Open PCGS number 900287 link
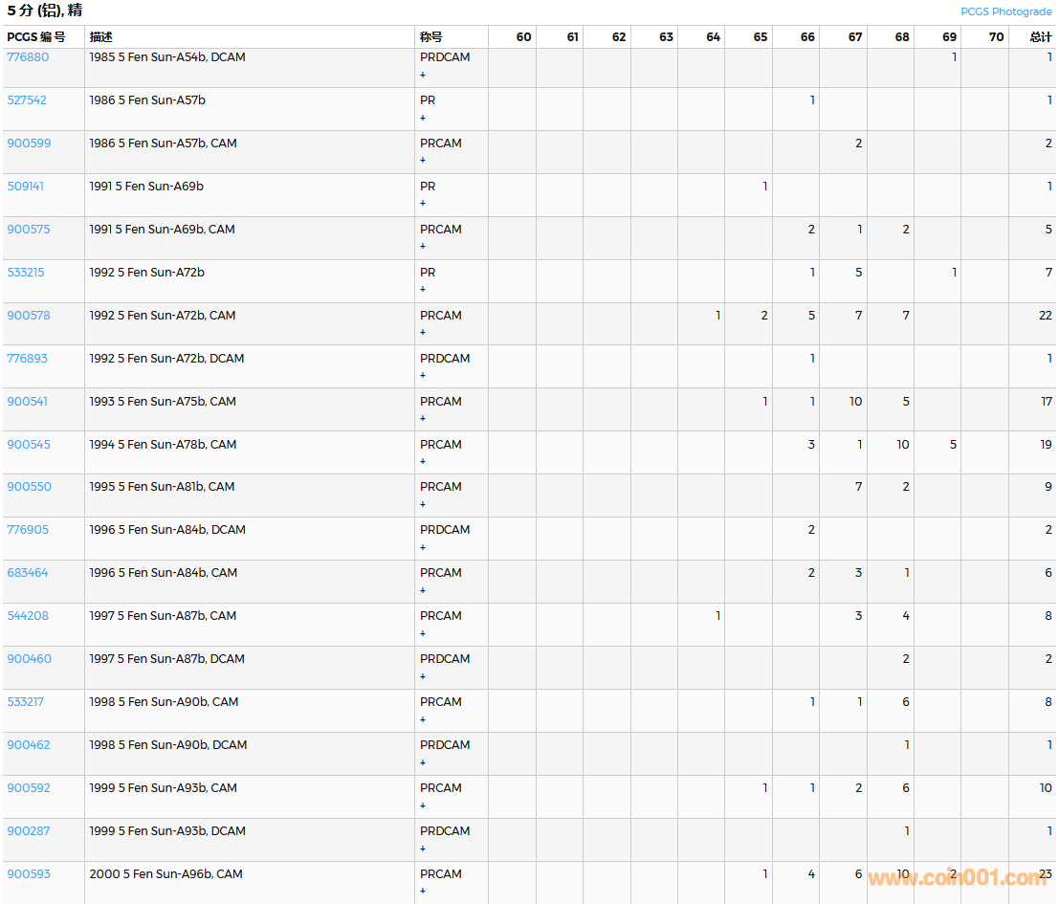Image resolution: width=1059 pixels, height=904 pixels. click(29, 831)
